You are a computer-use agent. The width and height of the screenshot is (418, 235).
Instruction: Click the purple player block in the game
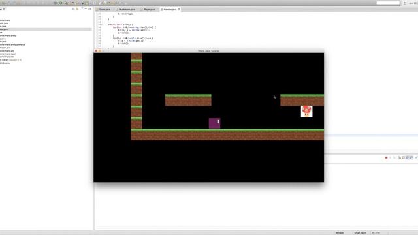[x=214, y=123]
